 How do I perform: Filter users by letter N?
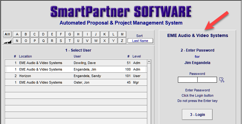(17, 41)
